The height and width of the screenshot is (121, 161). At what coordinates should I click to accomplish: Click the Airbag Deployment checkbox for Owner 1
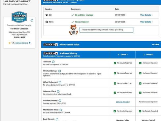[x=115, y=84]
